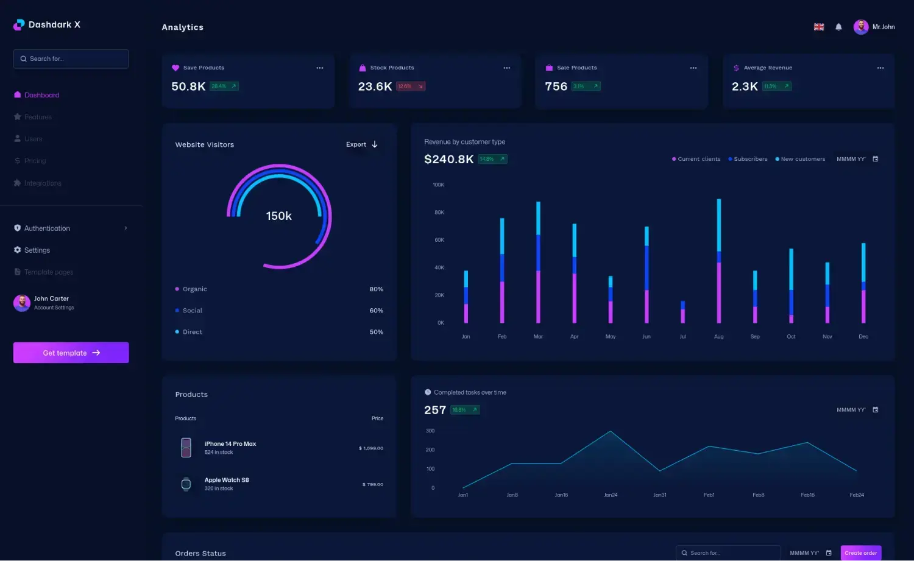Open Mr. John's profile menu
This screenshot has height=561, width=914.
tap(874, 27)
